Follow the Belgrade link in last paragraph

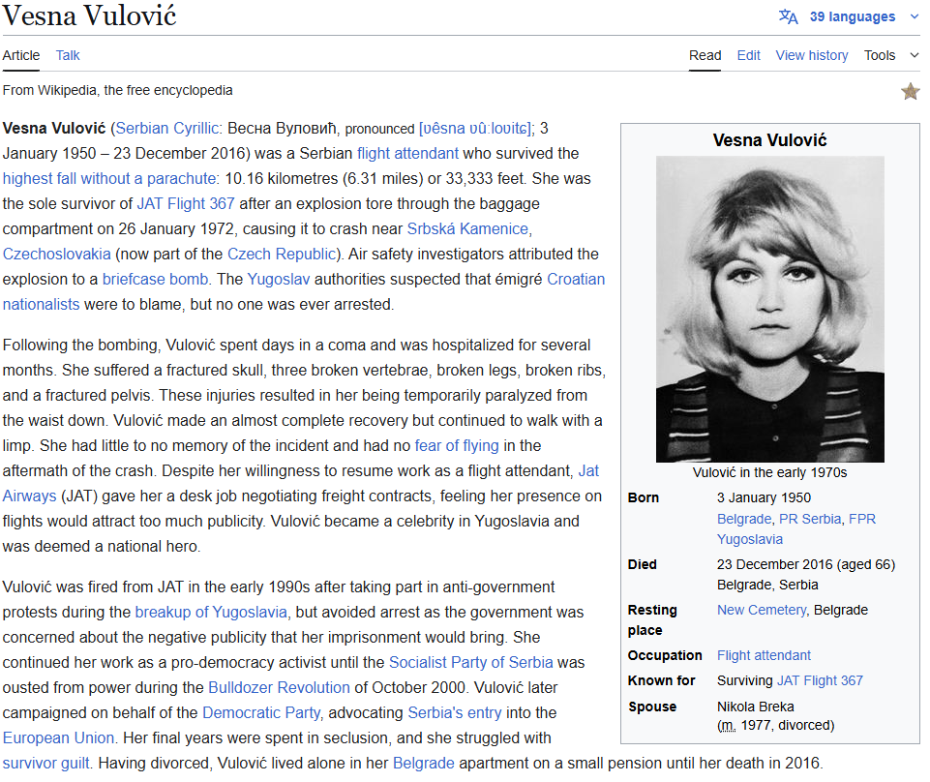point(424,763)
